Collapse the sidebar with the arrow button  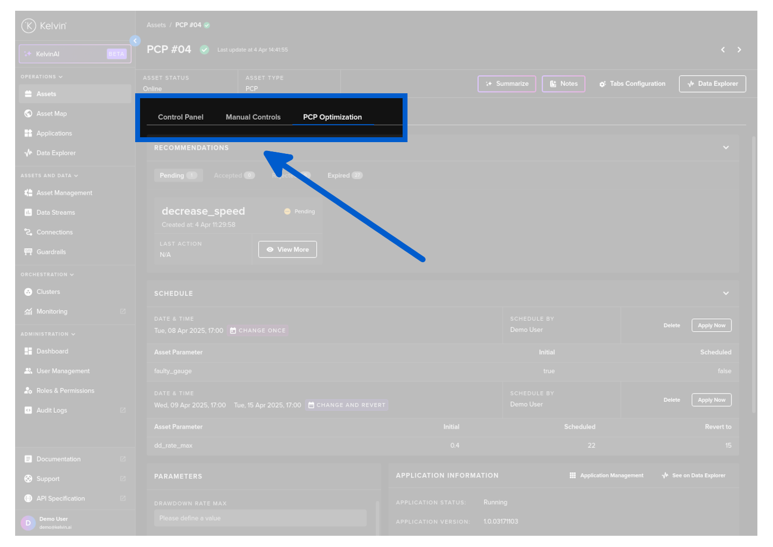coord(135,41)
